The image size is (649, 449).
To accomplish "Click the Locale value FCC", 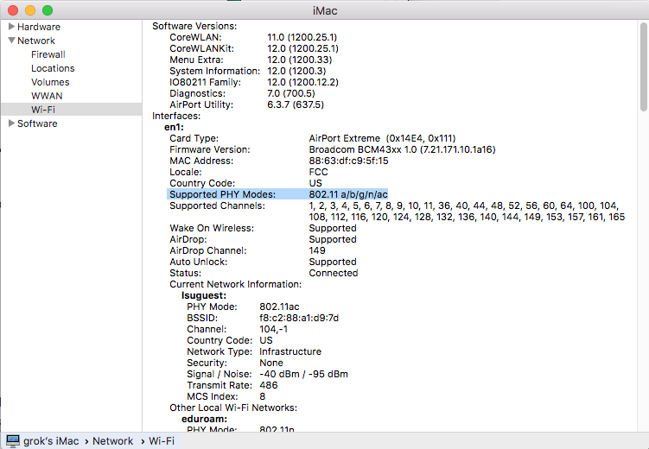I will point(318,172).
